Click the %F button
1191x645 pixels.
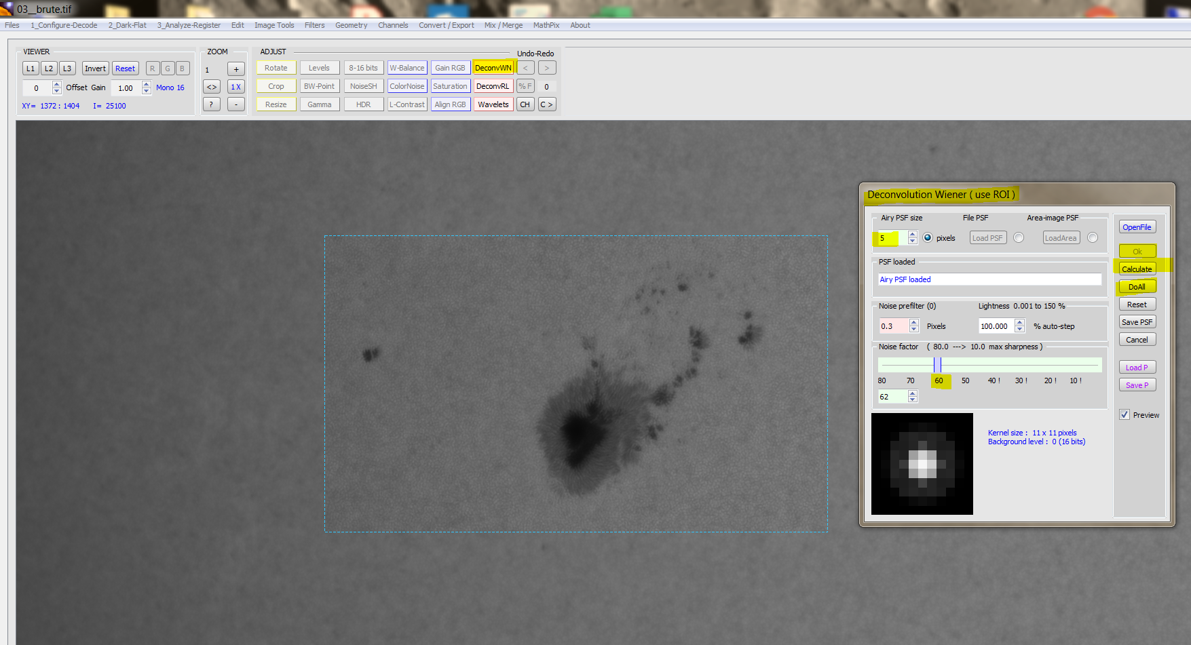tap(525, 86)
